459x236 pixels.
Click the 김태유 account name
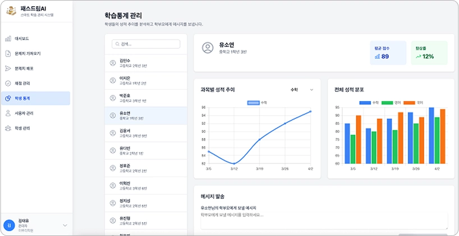24,221
